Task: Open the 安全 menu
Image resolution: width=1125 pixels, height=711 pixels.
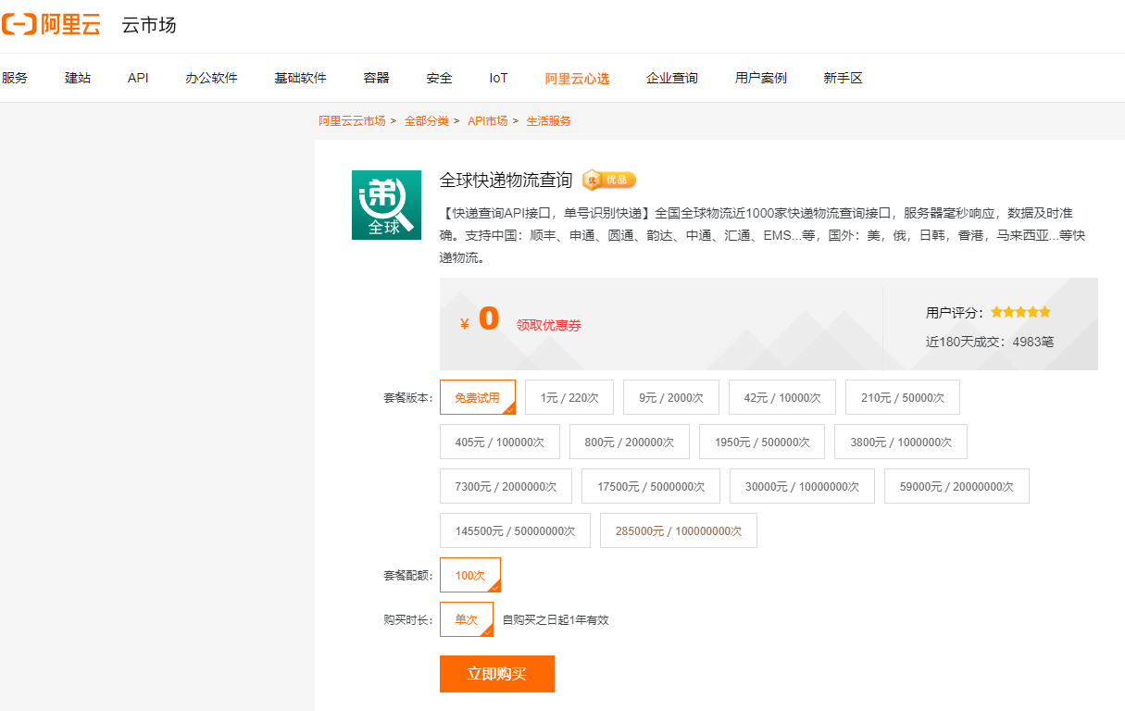Action: 440,78
